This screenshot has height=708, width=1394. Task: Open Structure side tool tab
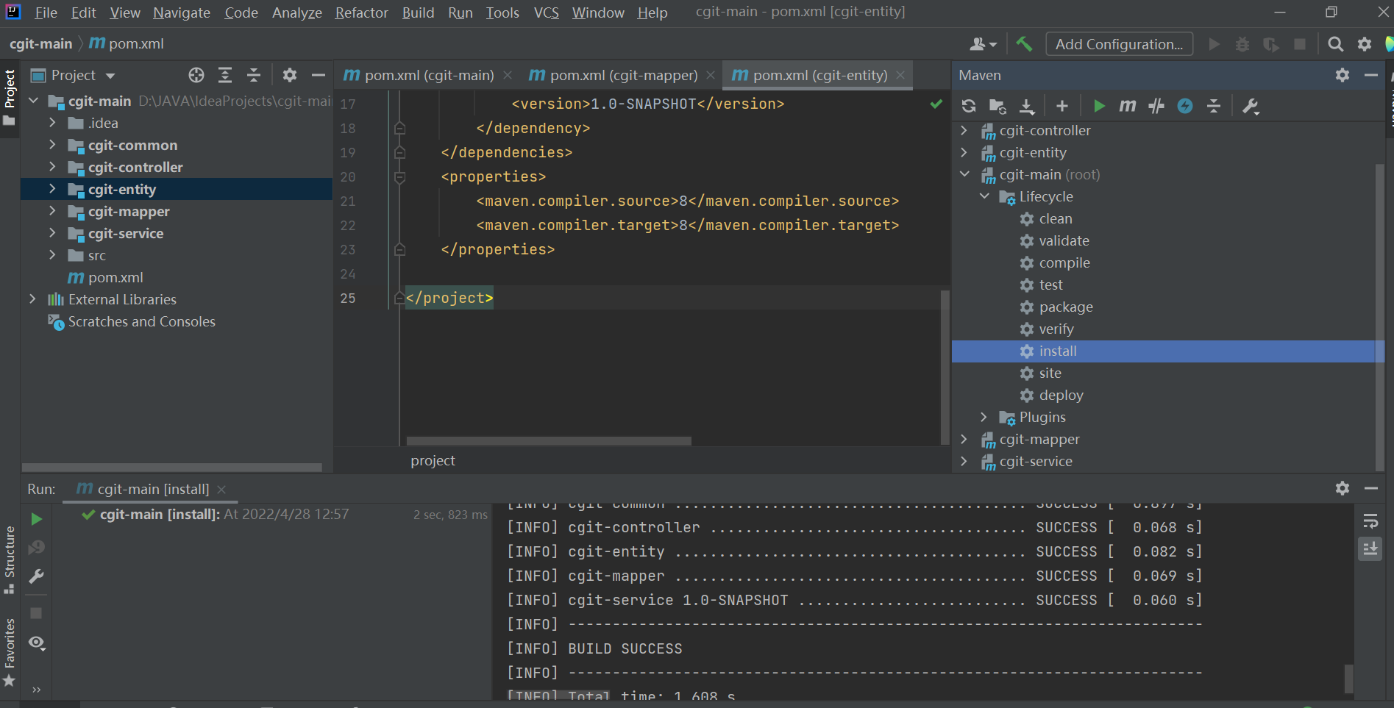point(10,560)
